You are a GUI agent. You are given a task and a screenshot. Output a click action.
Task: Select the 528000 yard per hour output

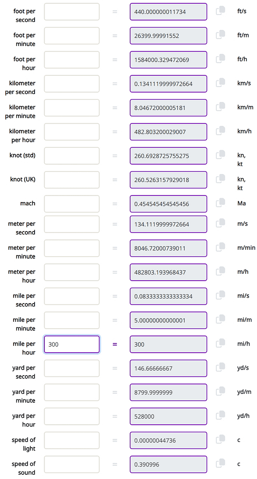[x=169, y=416]
